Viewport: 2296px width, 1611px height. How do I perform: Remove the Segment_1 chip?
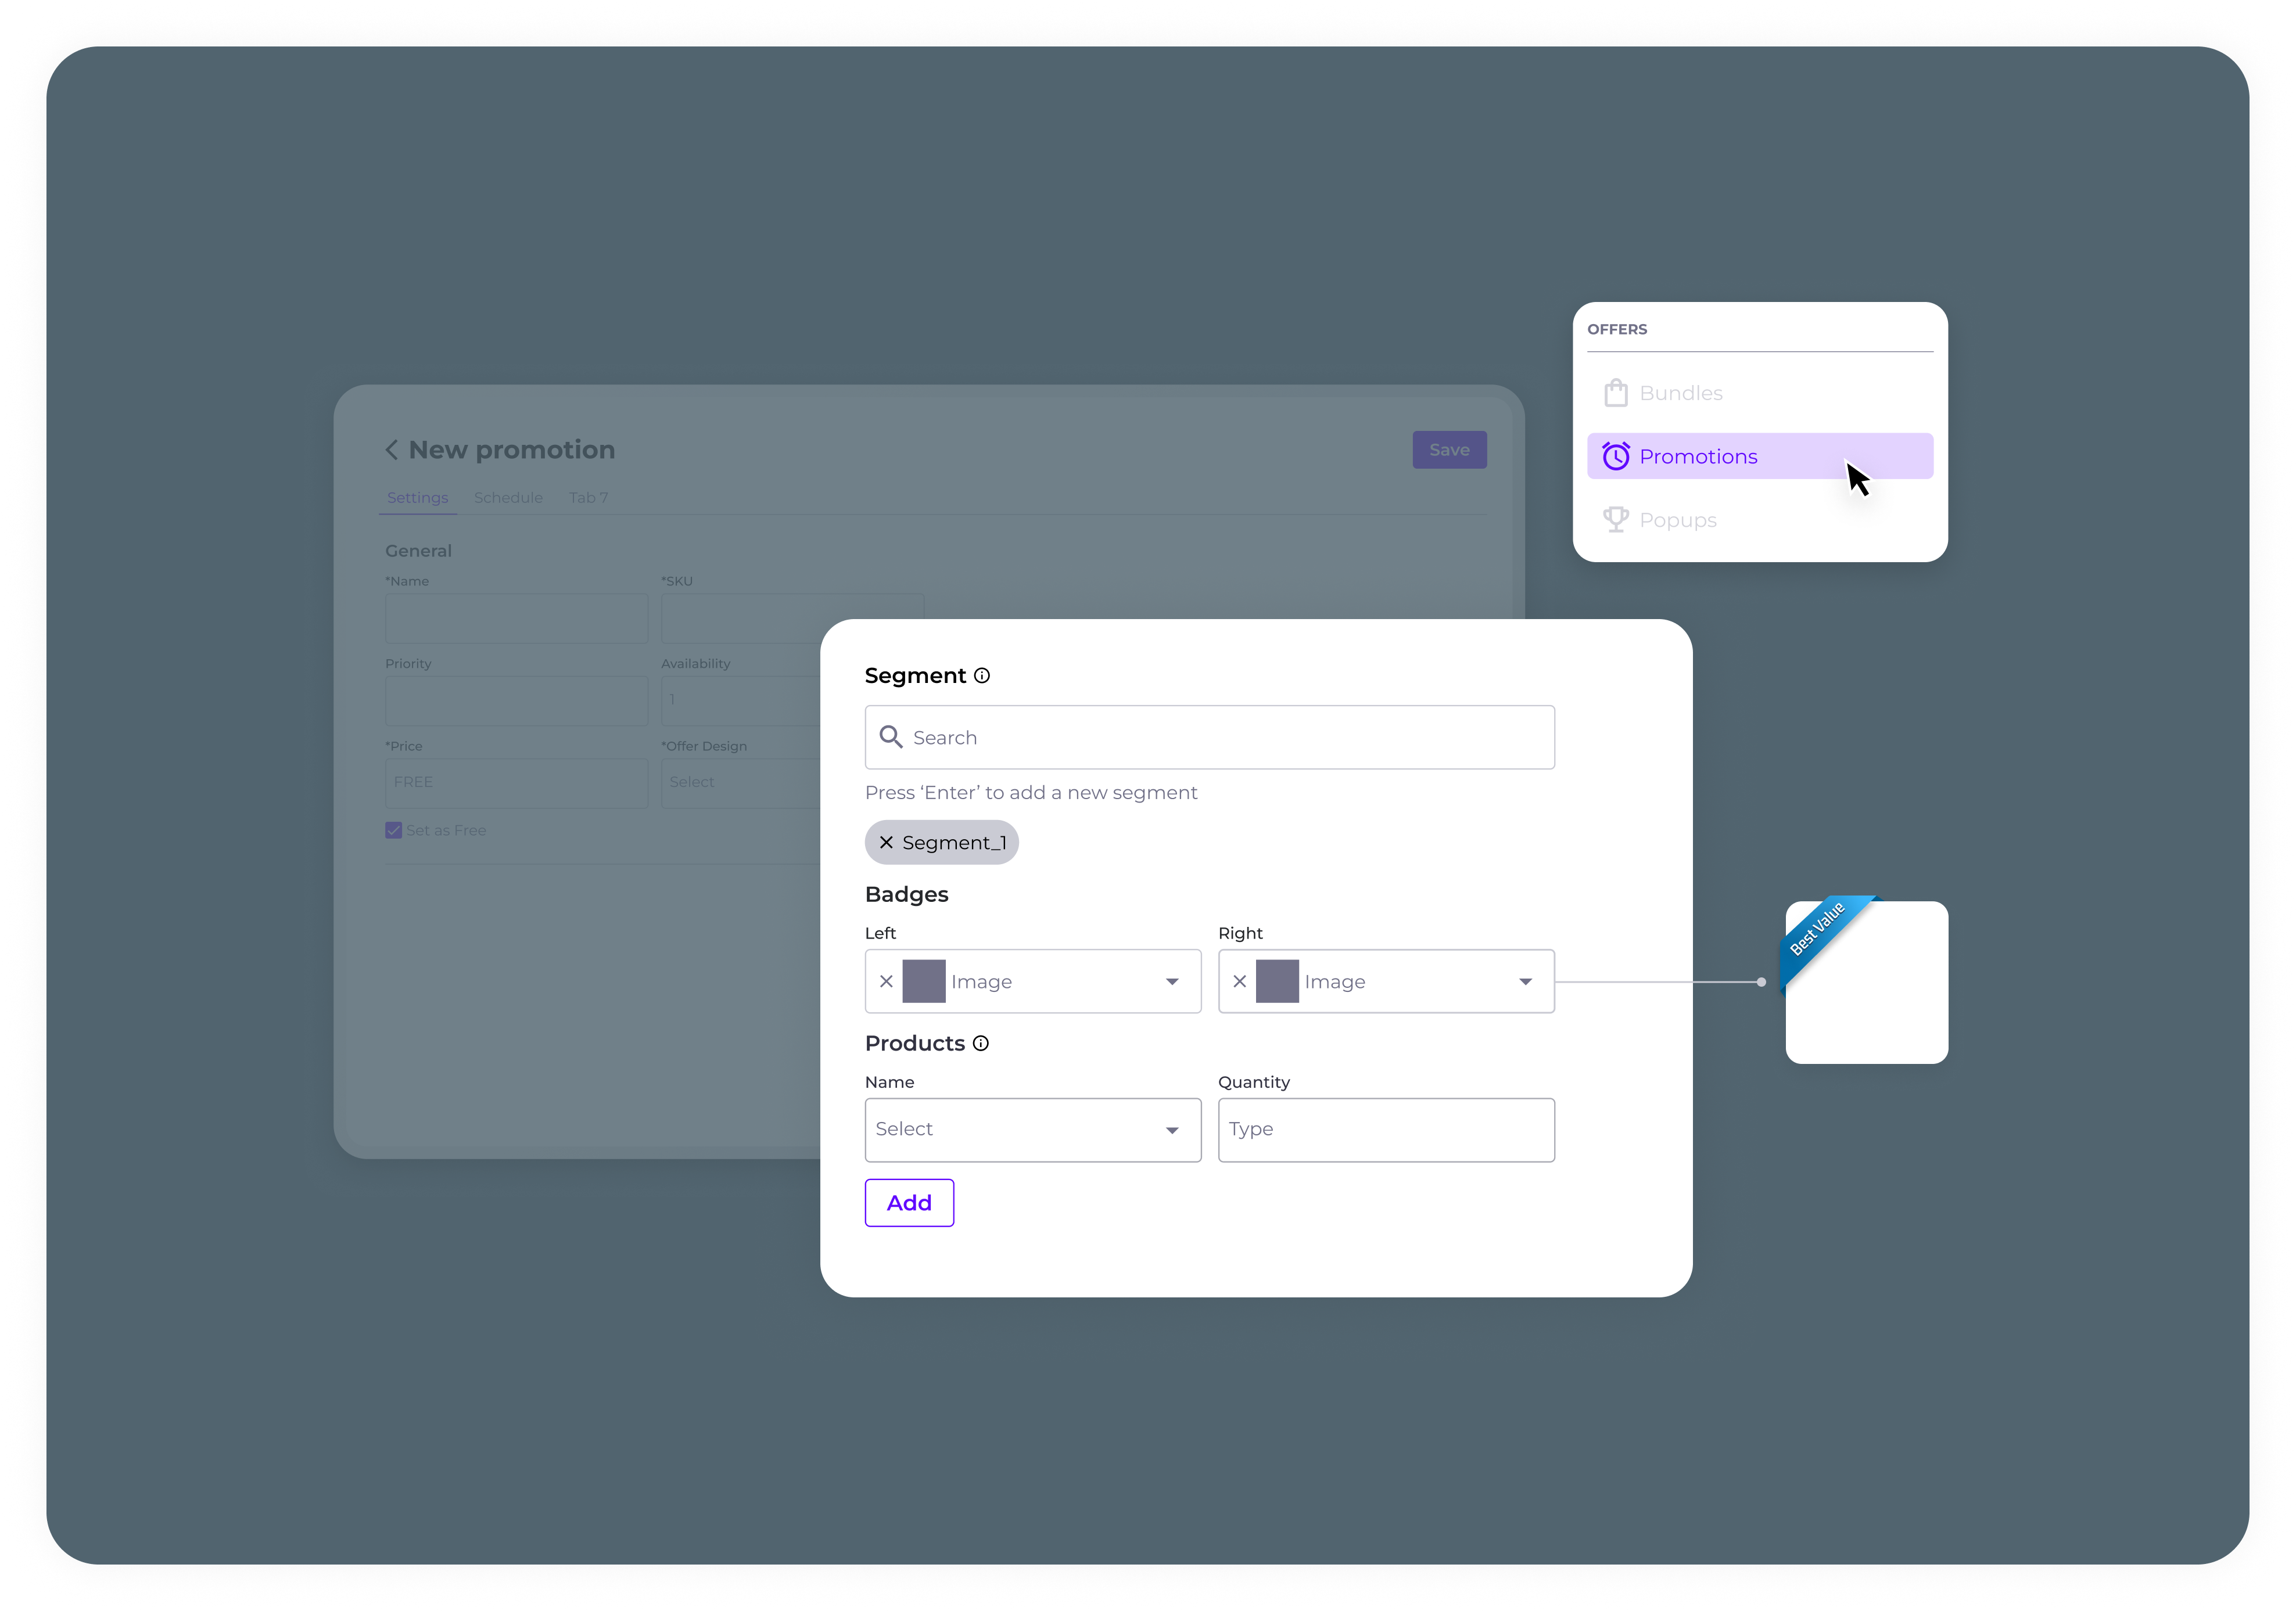(x=886, y=843)
